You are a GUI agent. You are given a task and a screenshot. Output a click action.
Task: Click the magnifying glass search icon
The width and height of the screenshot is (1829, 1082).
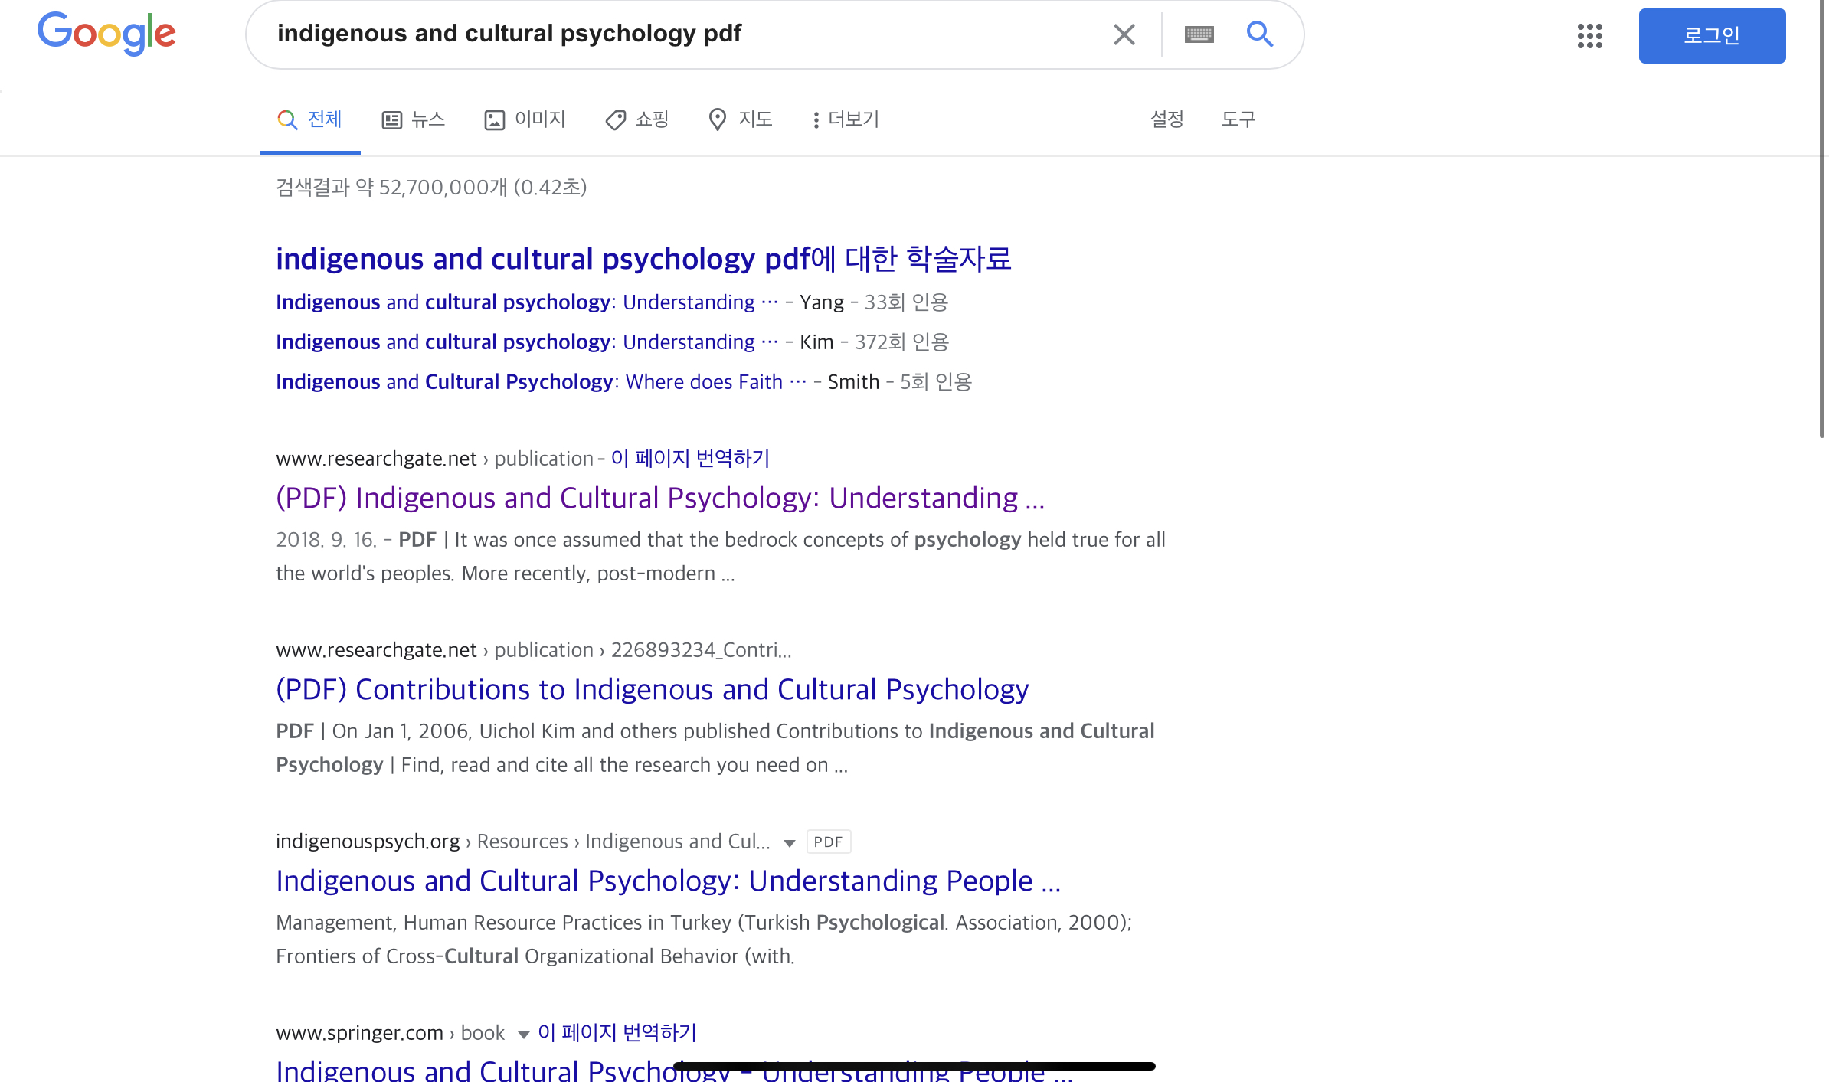click(1260, 34)
